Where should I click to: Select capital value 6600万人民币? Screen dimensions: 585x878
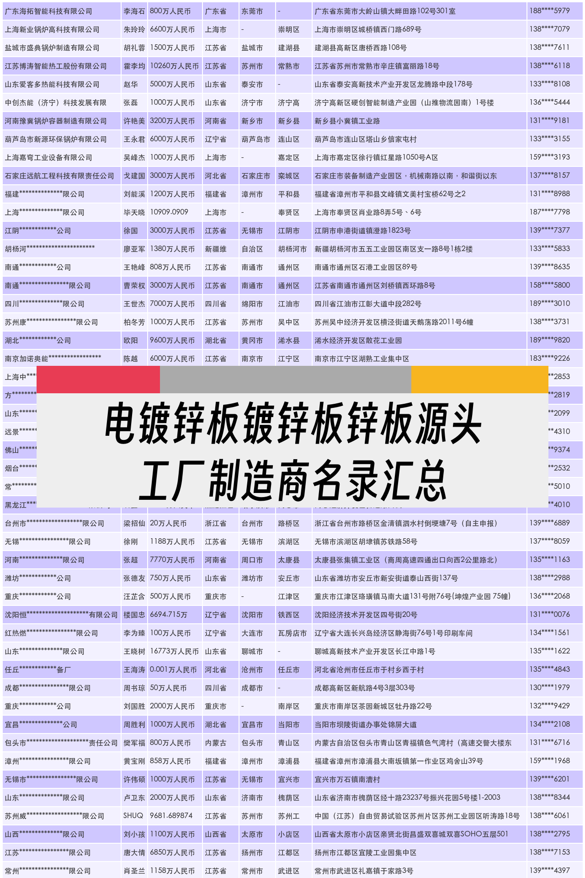(x=172, y=29)
